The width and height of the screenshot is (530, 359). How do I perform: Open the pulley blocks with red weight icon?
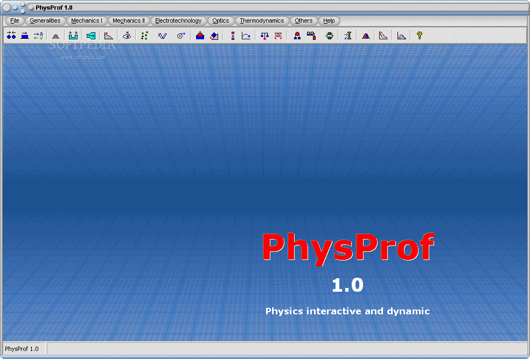pos(311,36)
